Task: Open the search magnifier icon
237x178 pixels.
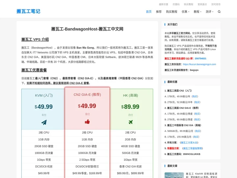Action: tap(219, 12)
